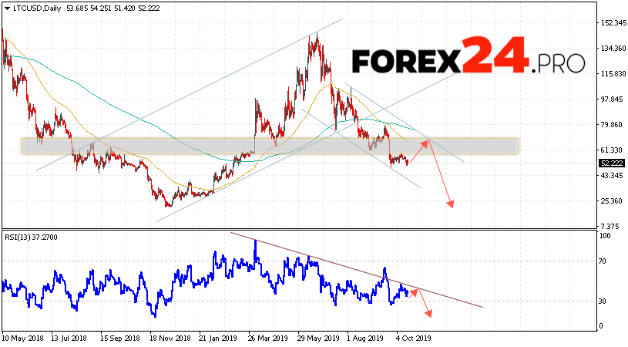Click the RSI 70 level axis label
628x347 pixels.
pyautogui.click(x=604, y=261)
